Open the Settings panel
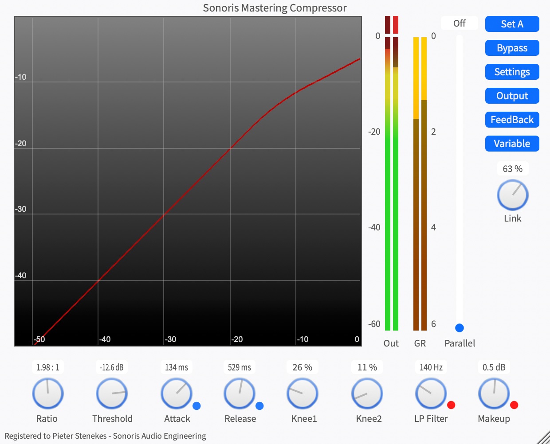Image resolution: width=550 pixels, height=444 pixels. click(512, 72)
